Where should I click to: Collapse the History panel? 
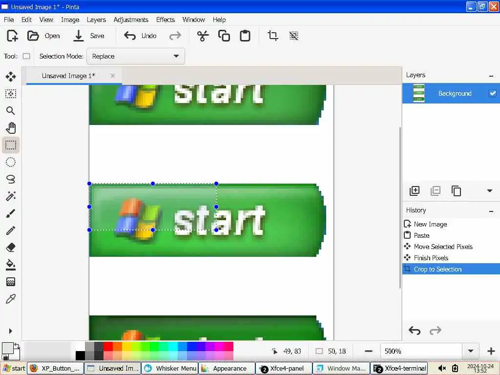point(491,211)
